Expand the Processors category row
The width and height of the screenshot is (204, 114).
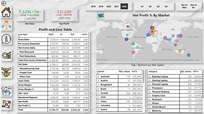coord(150,88)
